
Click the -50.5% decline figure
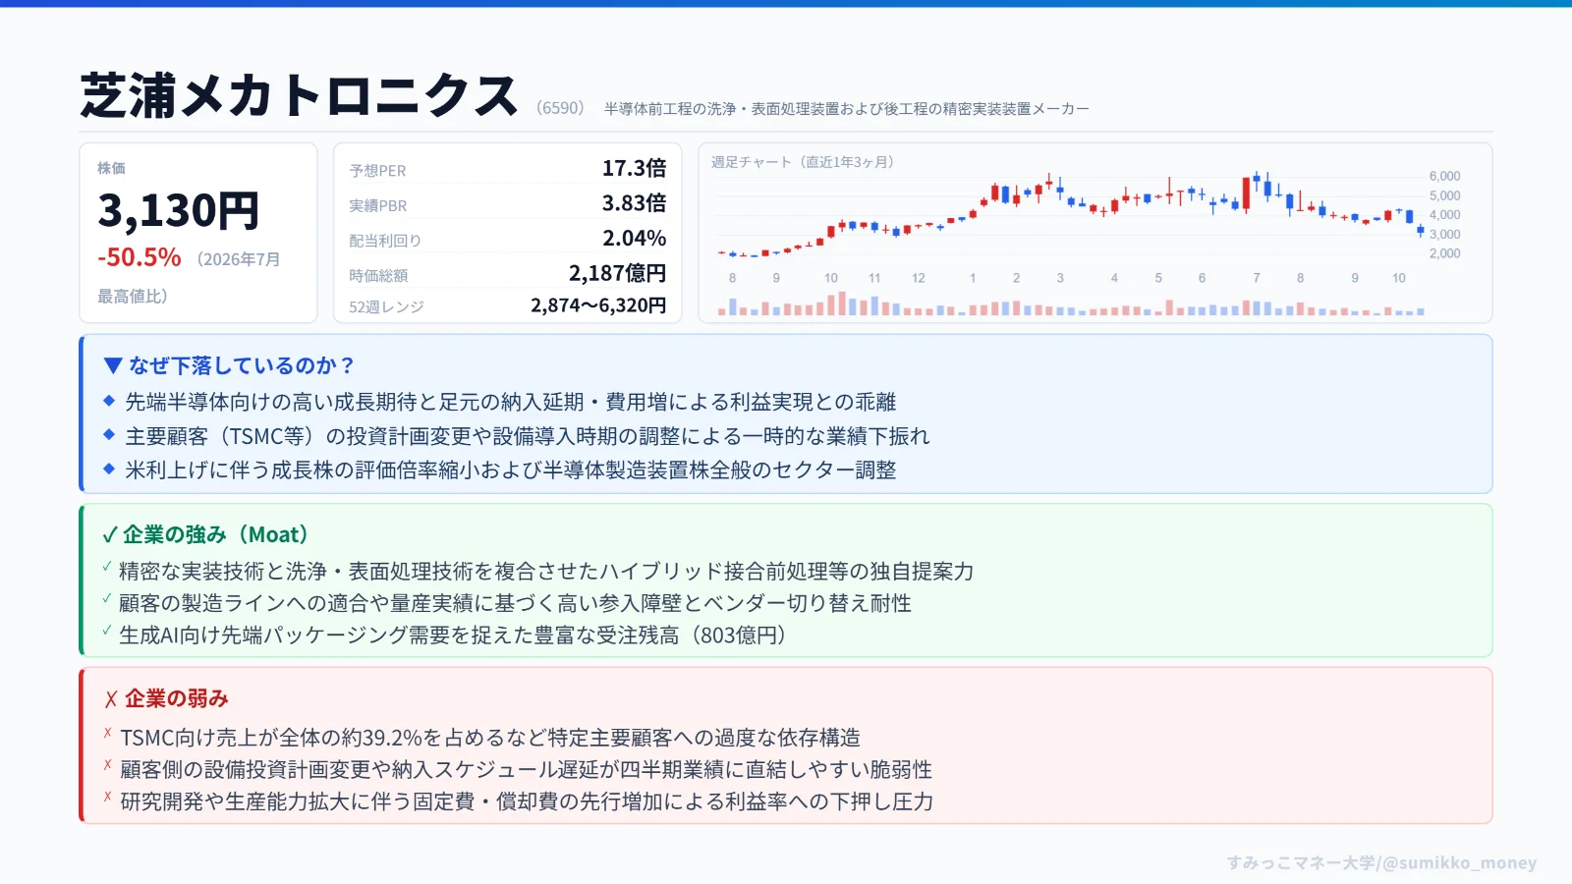pyautogui.click(x=140, y=257)
